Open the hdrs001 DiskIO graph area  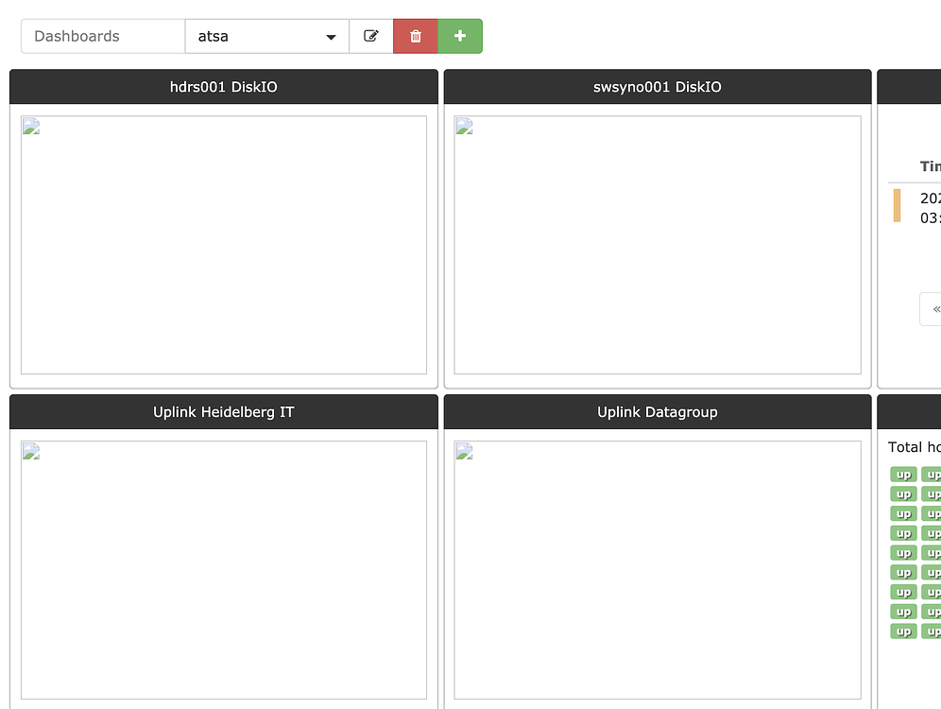click(224, 245)
